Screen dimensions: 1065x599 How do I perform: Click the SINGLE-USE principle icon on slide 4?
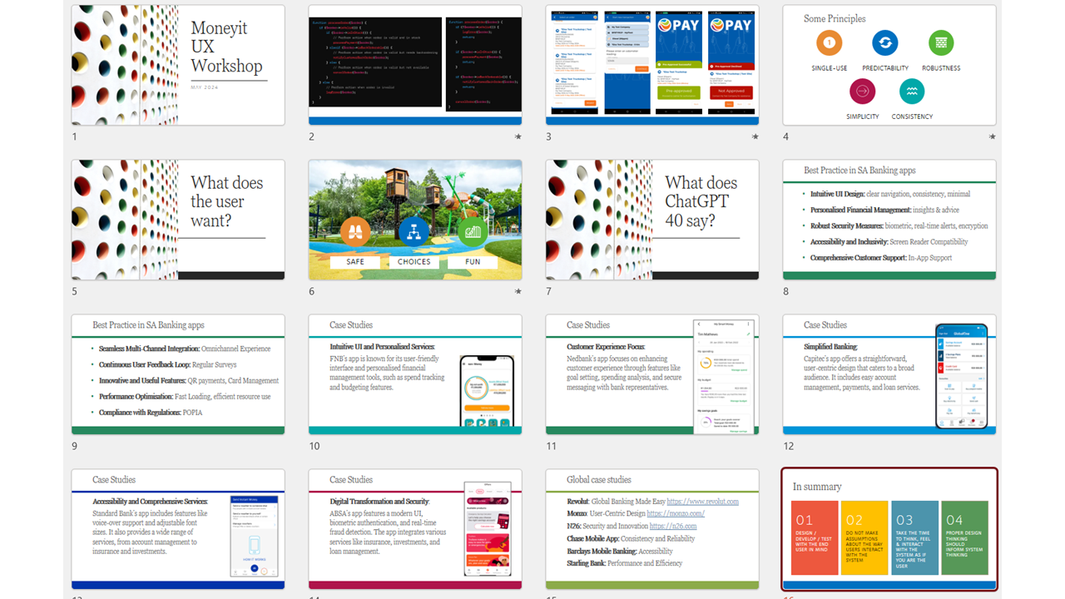(x=828, y=43)
